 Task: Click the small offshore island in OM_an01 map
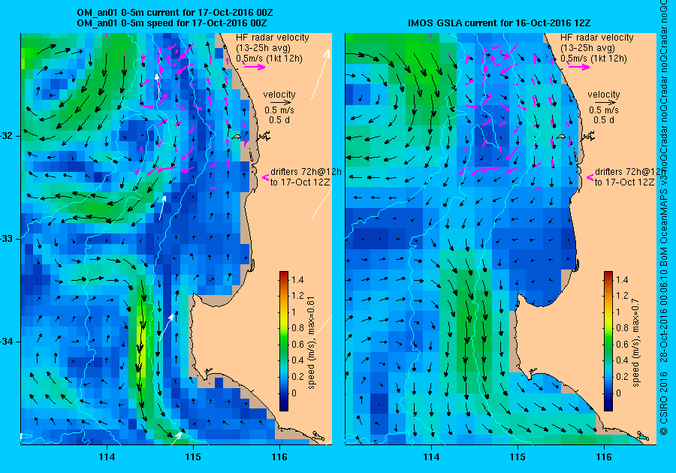point(237,137)
